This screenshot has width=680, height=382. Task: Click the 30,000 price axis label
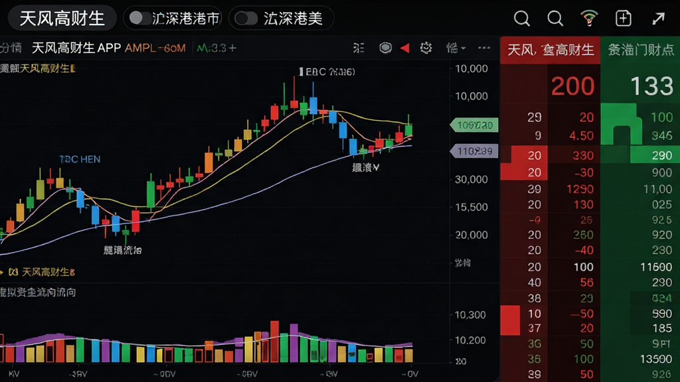click(471, 179)
